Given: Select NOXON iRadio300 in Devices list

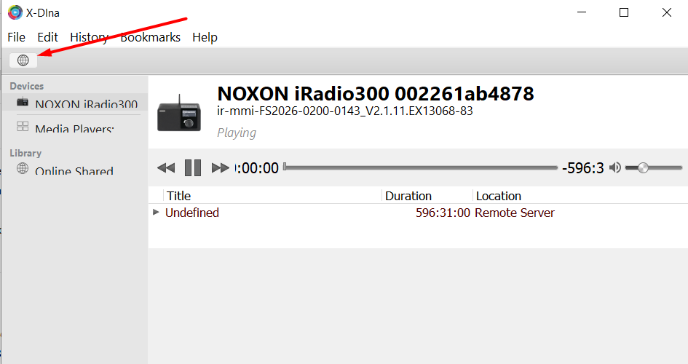Looking at the screenshot, I should (x=76, y=103).
